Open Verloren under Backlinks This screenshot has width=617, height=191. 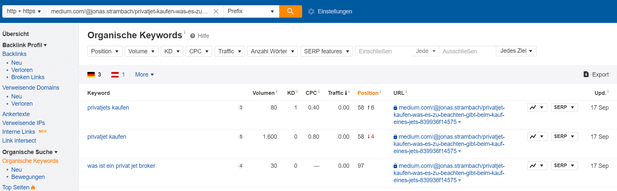pyautogui.click(x=22, y=70)
